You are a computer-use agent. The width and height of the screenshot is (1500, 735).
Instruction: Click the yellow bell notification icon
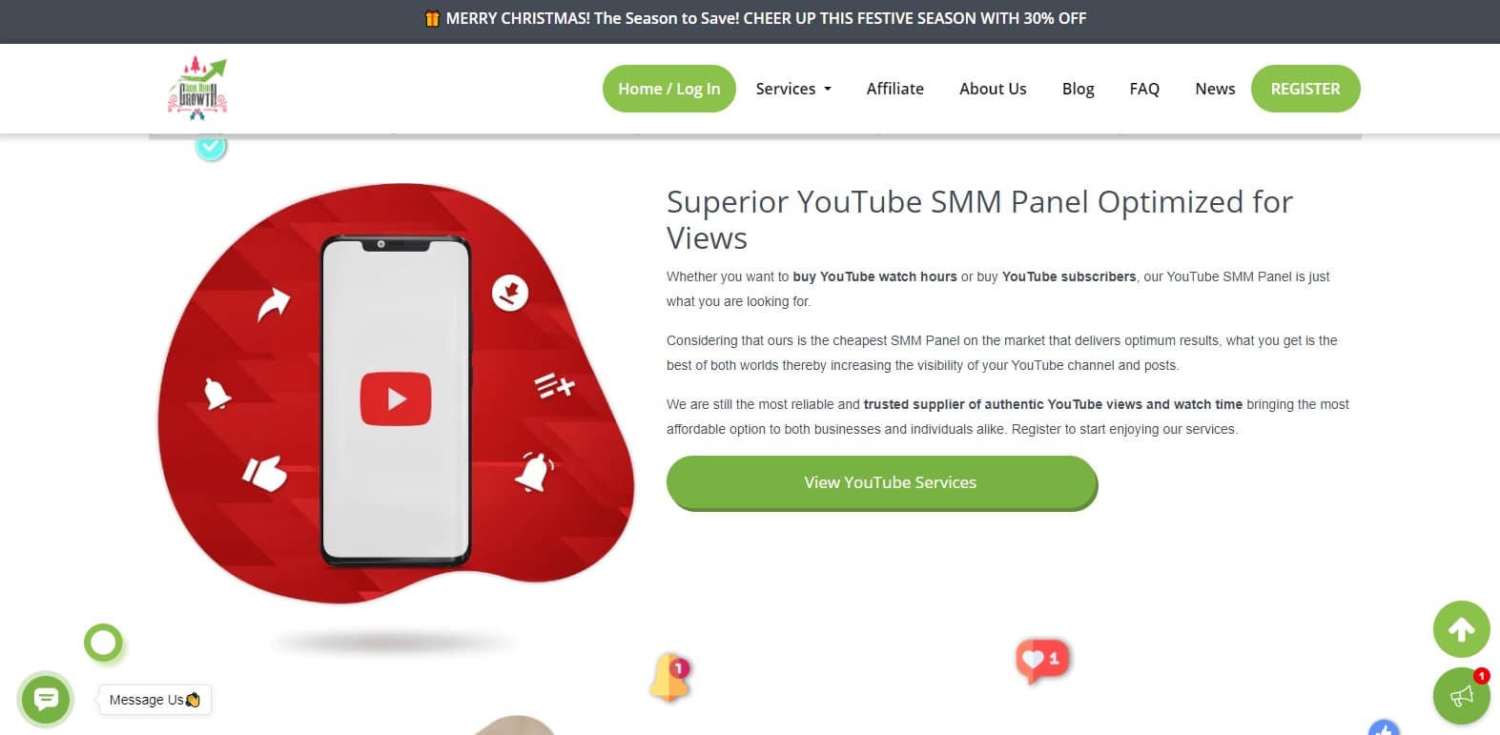click(670, 678)
